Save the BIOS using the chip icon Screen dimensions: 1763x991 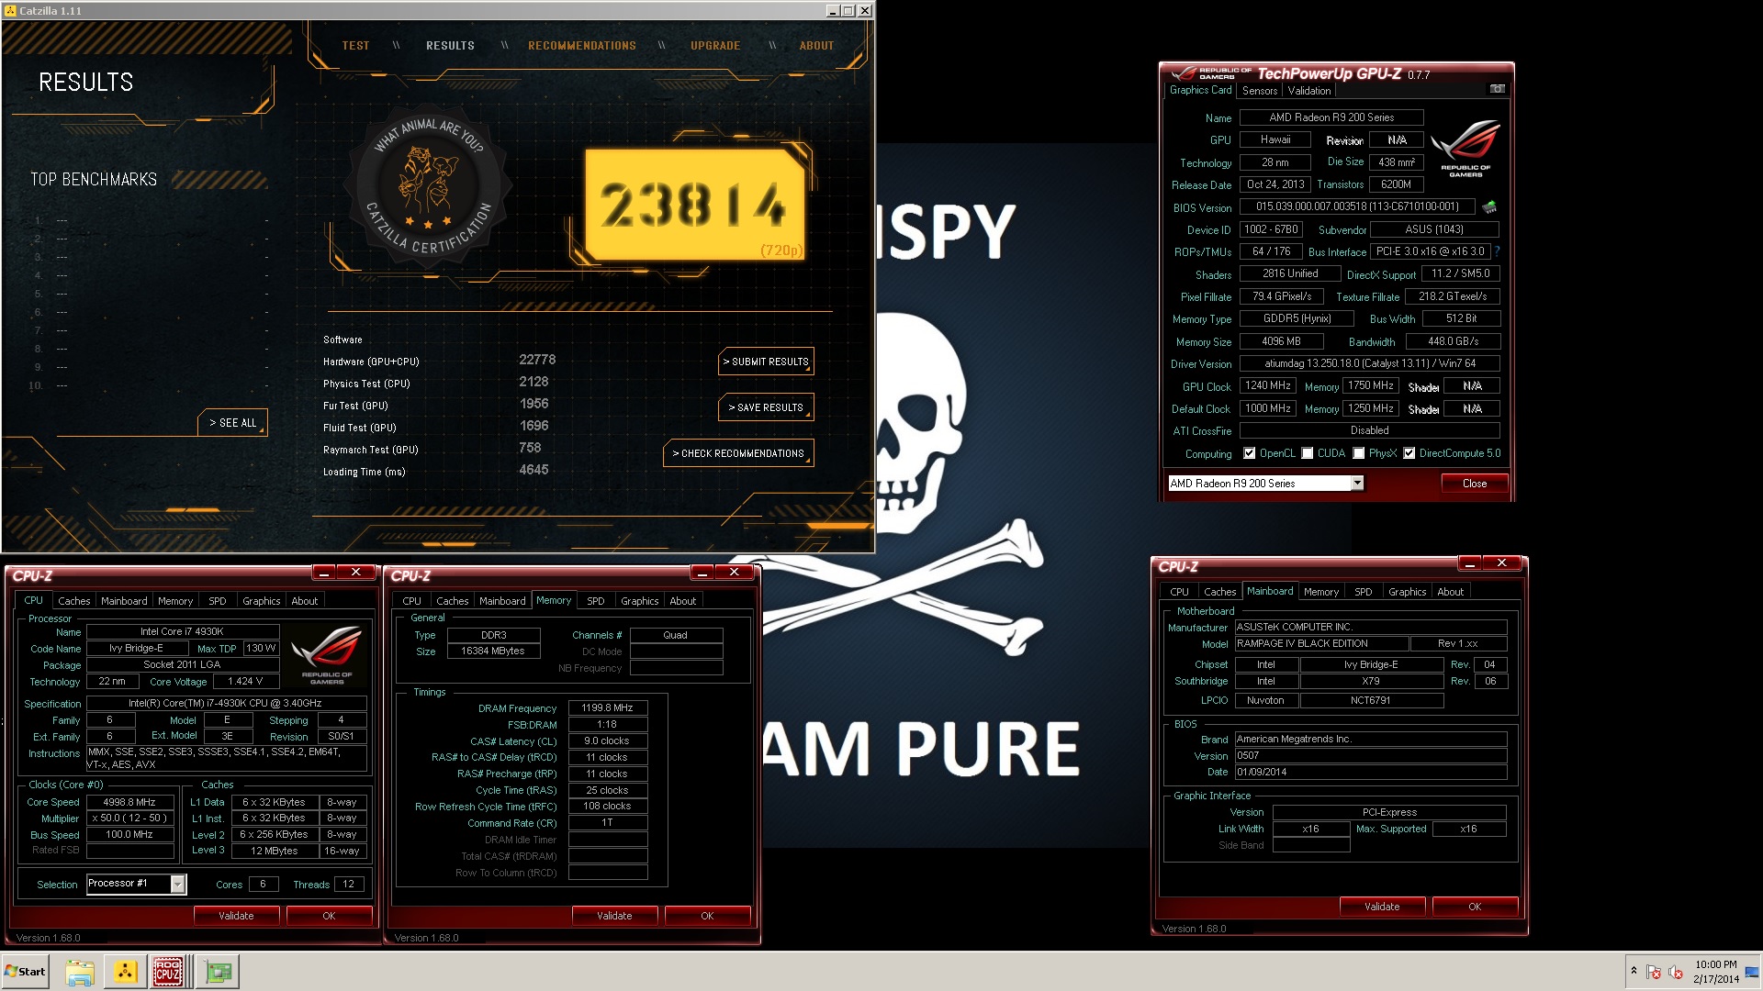tap(1489, 207)
